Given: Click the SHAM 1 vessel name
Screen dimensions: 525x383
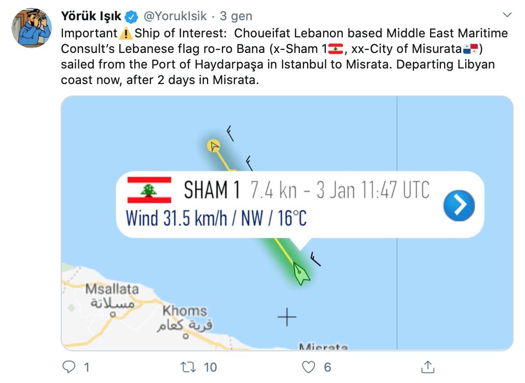Looking at the screenshot, I should 212,190.
